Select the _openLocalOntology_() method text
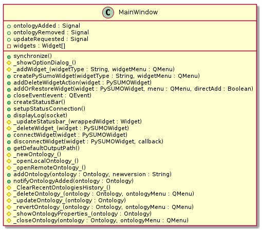 coord(46,161)
